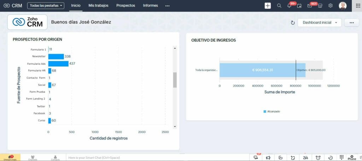Open the notifications bell with 99+ badge

pyautogui.click(x=289, y=6)
